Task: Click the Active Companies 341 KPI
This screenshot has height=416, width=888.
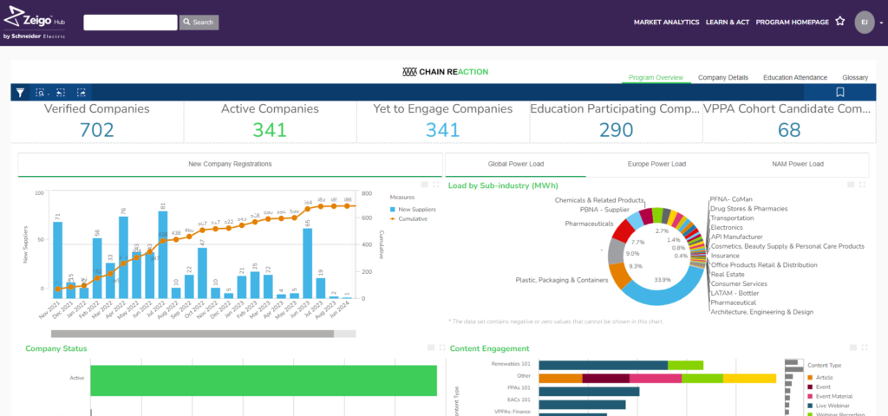Action: point(270,121)
